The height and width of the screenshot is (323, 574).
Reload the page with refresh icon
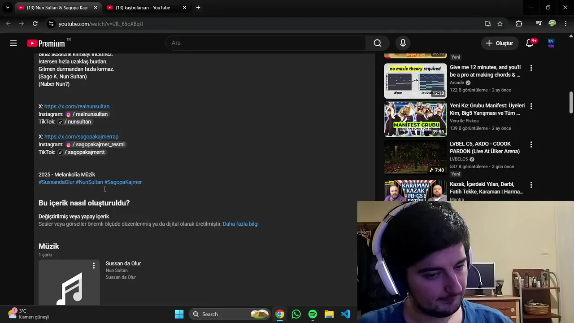[x=35, y=24]
